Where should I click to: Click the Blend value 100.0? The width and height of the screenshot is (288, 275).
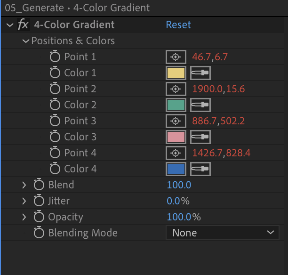pos(179,185)
